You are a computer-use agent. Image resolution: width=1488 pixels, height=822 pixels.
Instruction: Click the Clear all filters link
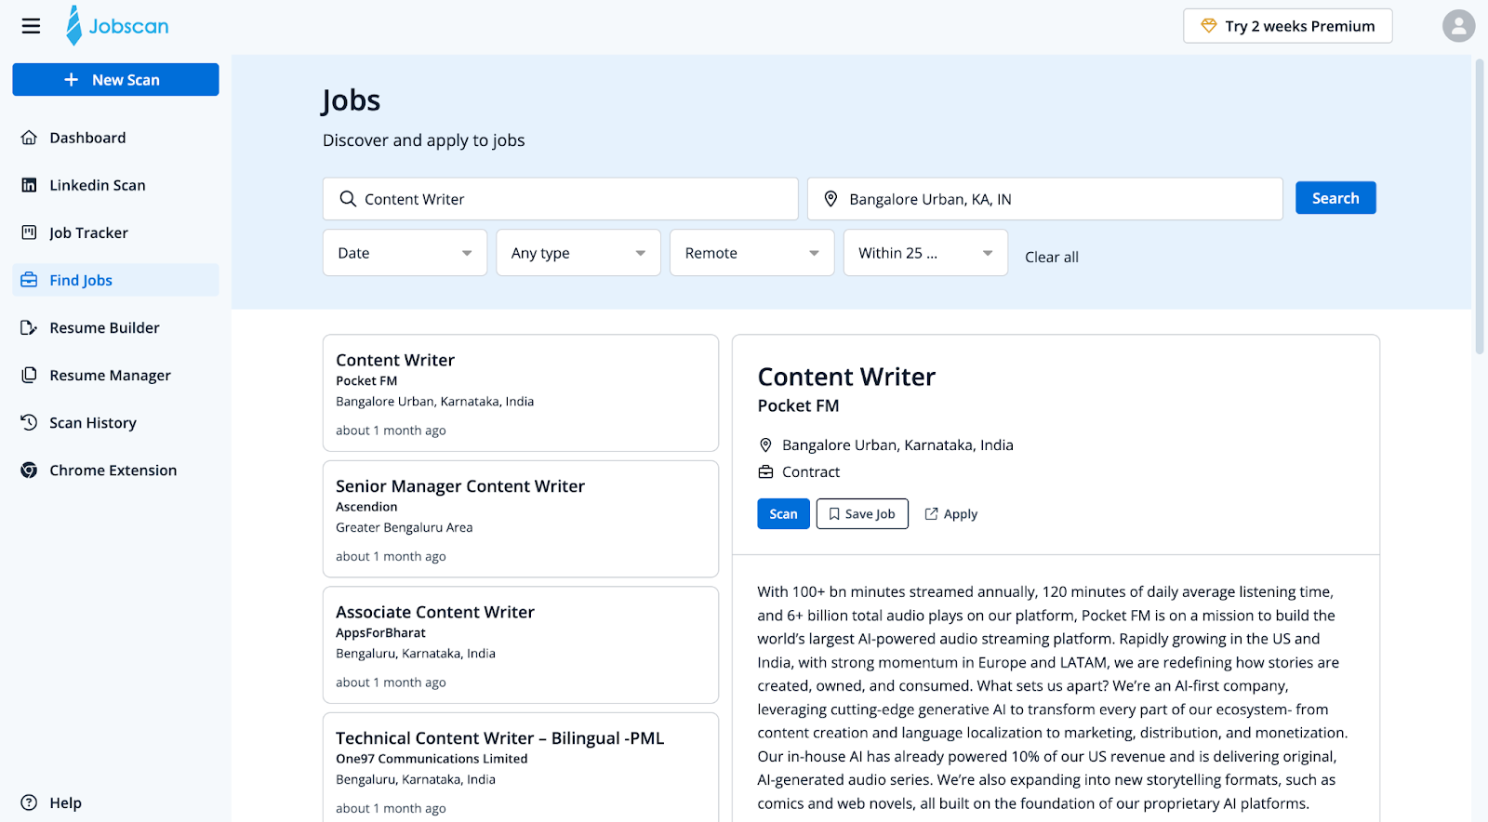pos(1051,258)
